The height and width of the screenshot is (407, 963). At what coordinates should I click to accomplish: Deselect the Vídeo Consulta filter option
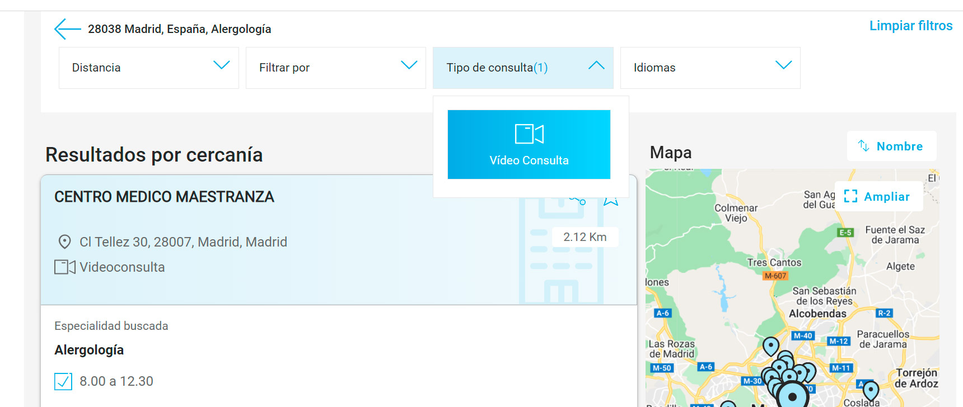(529, 145)
